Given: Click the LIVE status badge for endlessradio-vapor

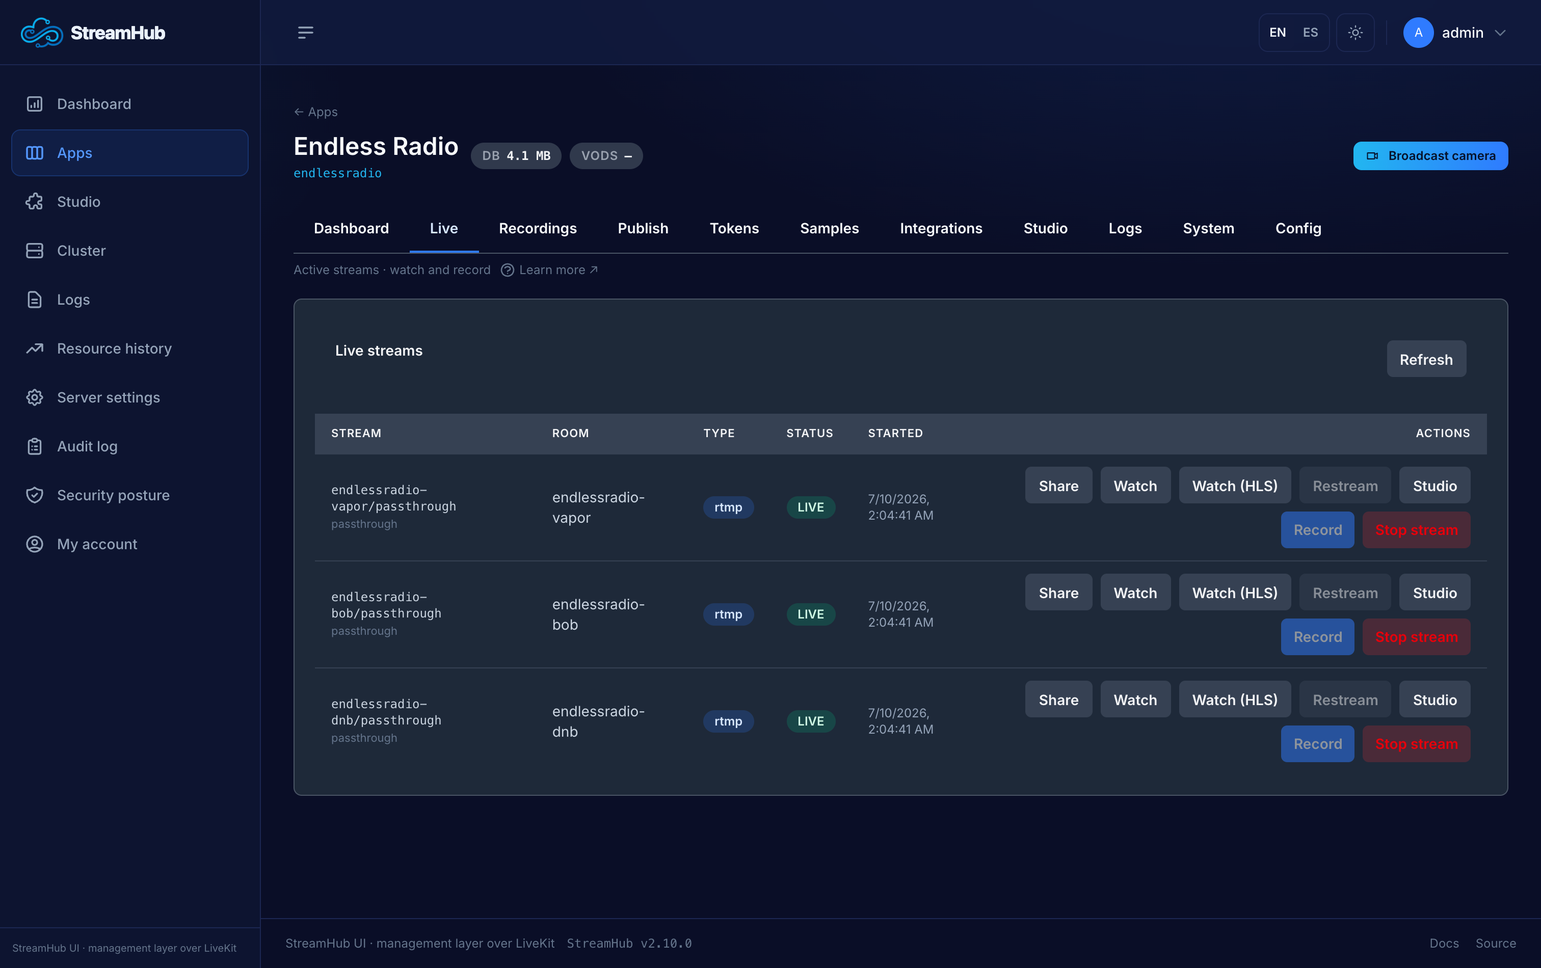Looking at the screenshot, I should [810, 507].
